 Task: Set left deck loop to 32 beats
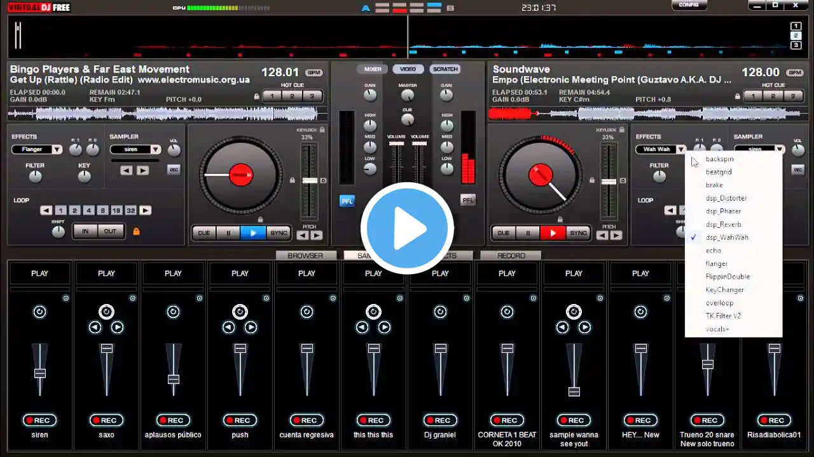130,211
